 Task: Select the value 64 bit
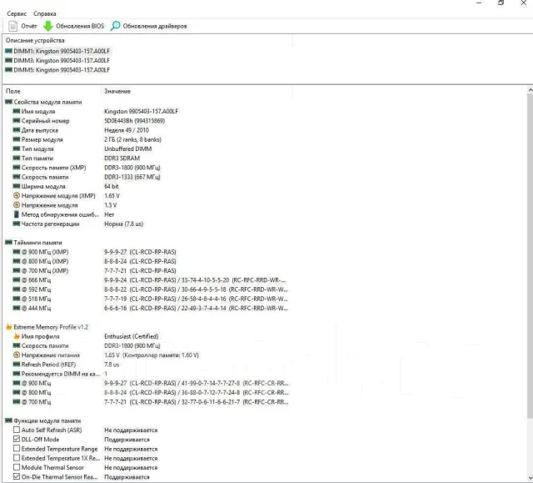tap(111, 186)
